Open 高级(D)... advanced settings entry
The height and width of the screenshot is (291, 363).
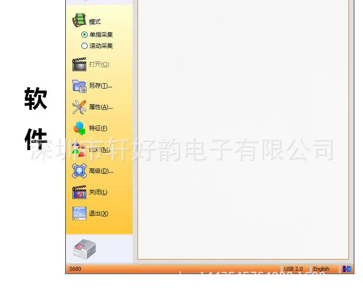(101, 171)
